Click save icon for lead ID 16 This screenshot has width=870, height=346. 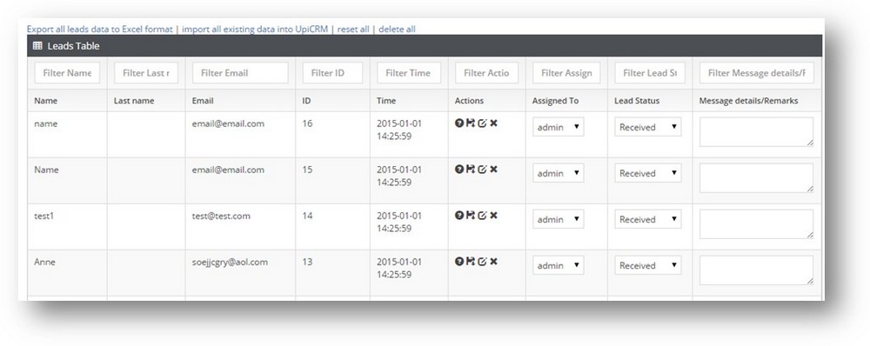(471, 123)
